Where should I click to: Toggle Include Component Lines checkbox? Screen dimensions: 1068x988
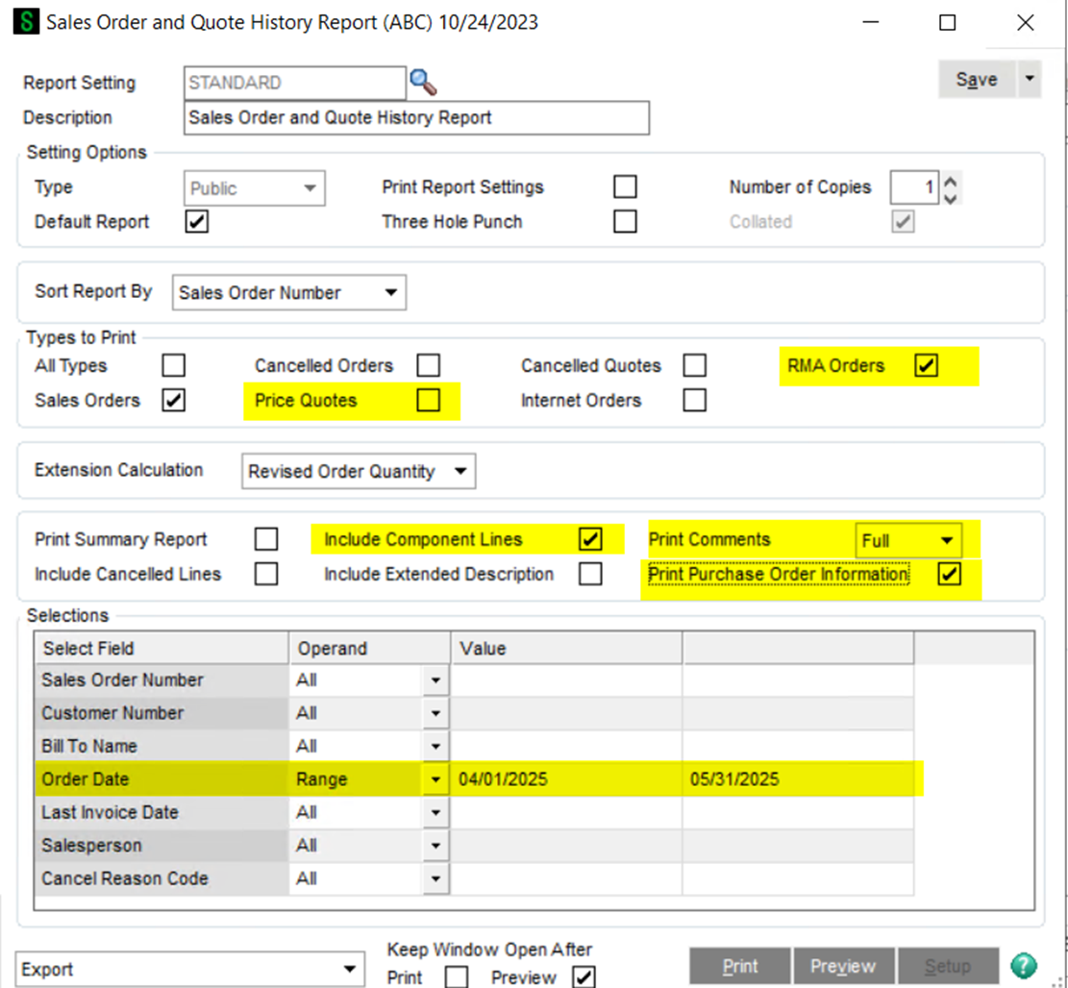590,539
